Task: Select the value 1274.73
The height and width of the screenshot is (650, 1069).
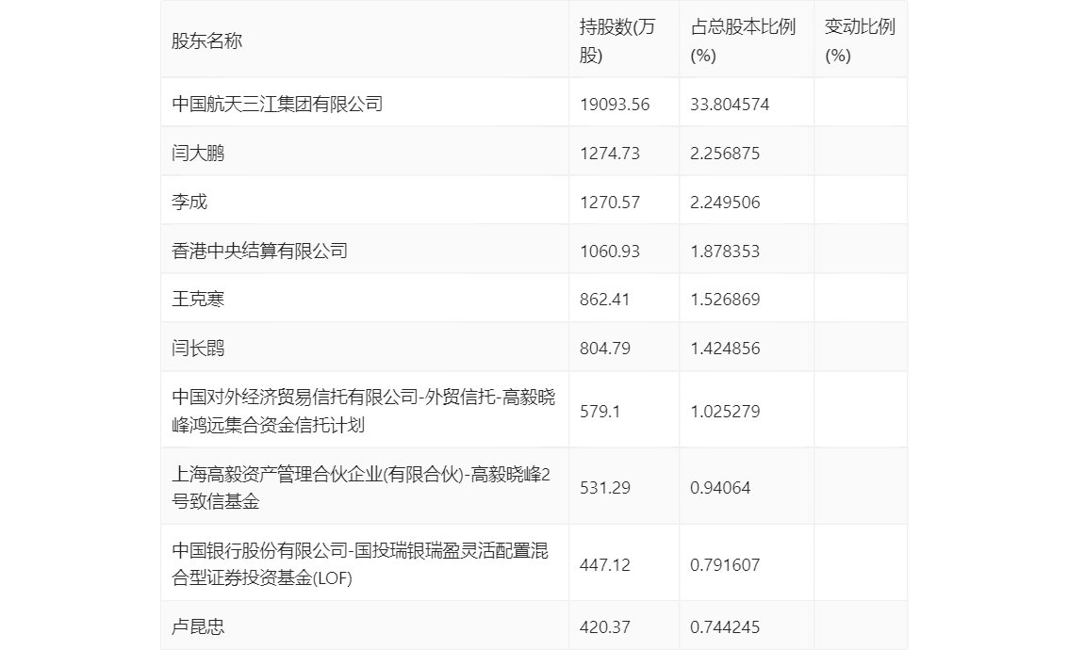Action: tap(610, 154)
